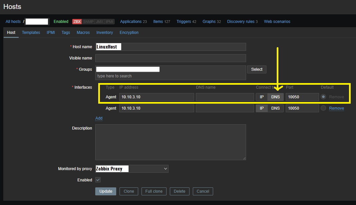This screenshot has height=205, width=356.
Task: Click the Full clone button
Action: [x=154, y=191]
